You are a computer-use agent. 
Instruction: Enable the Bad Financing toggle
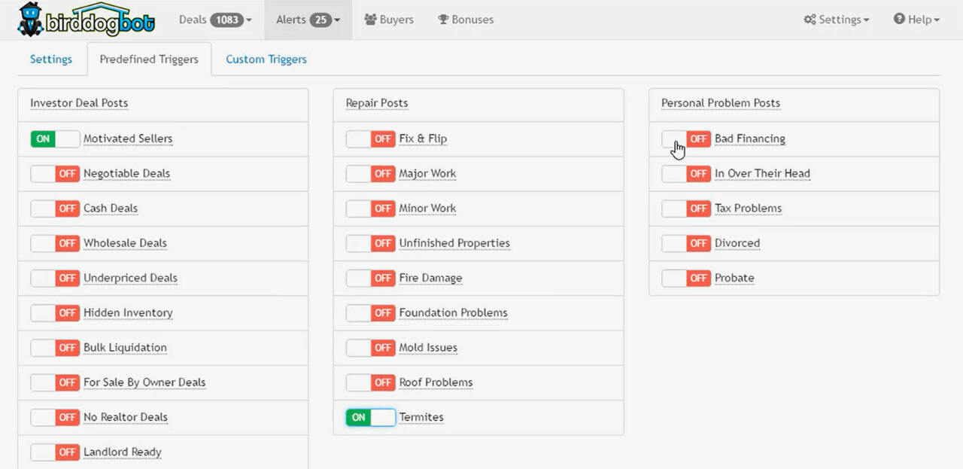[686, 139]
